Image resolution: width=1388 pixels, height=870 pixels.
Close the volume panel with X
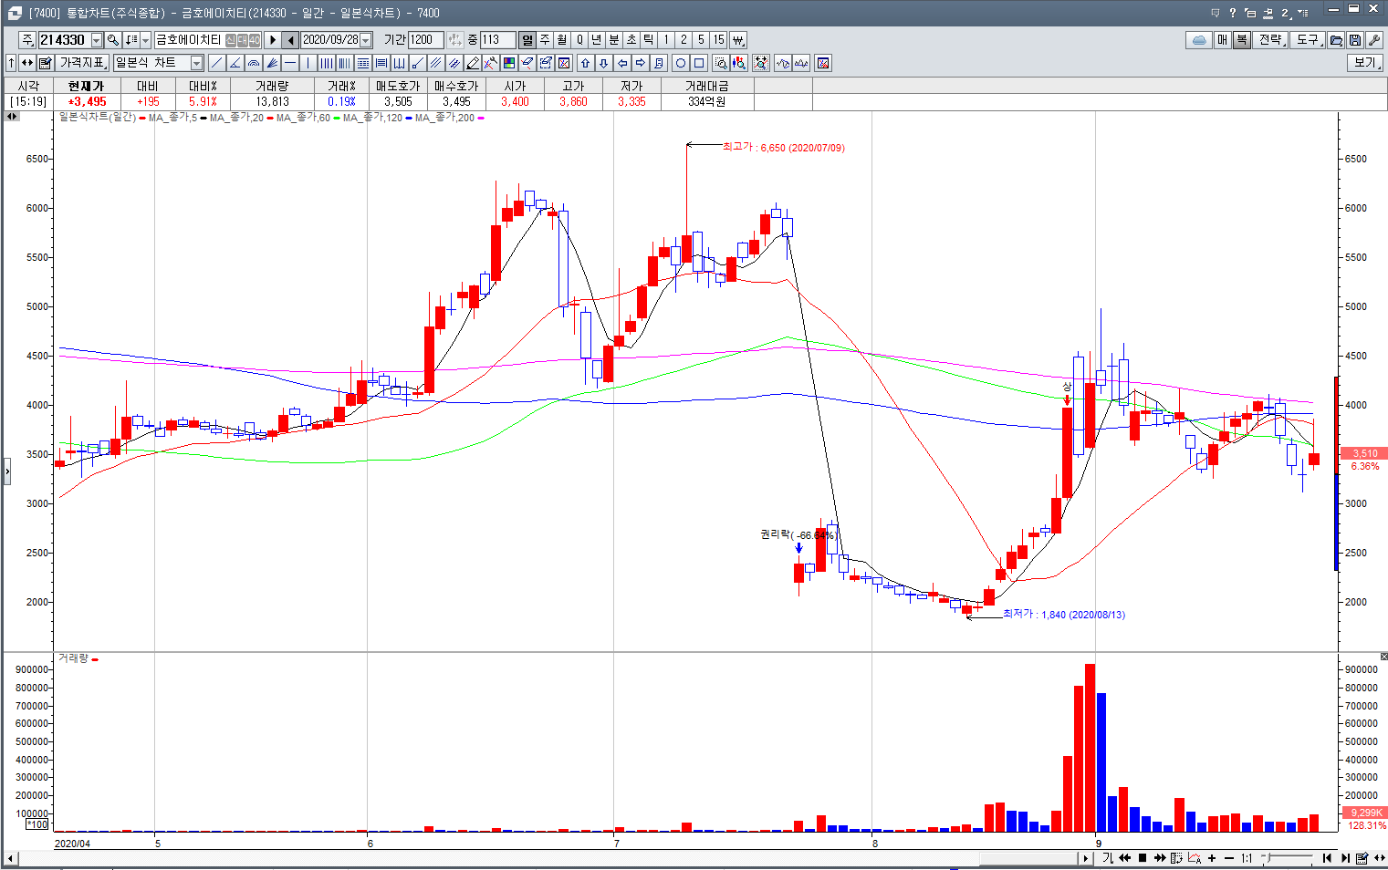coord(1383,657)
